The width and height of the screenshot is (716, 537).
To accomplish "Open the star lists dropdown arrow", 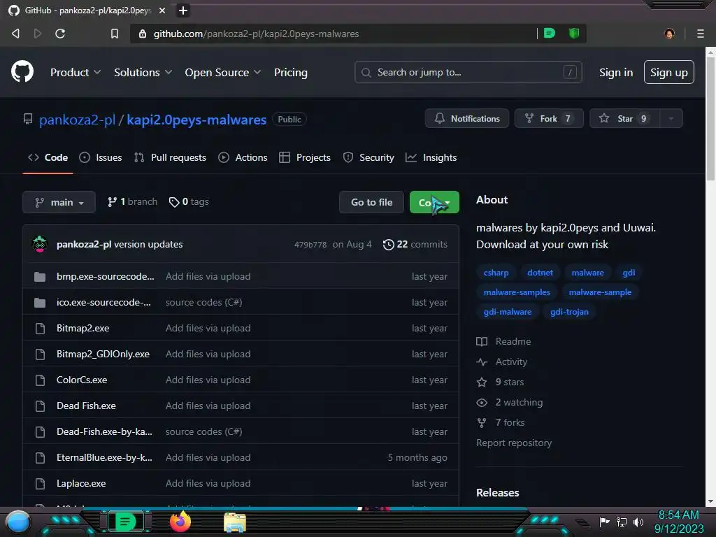I will 671,118.
